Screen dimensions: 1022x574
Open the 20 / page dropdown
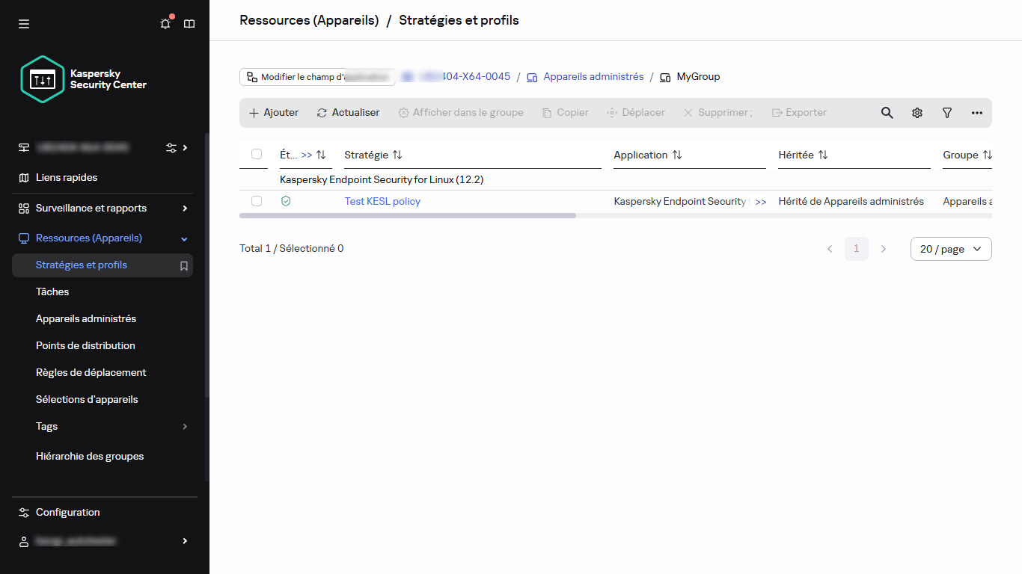[x=950, y=249]
